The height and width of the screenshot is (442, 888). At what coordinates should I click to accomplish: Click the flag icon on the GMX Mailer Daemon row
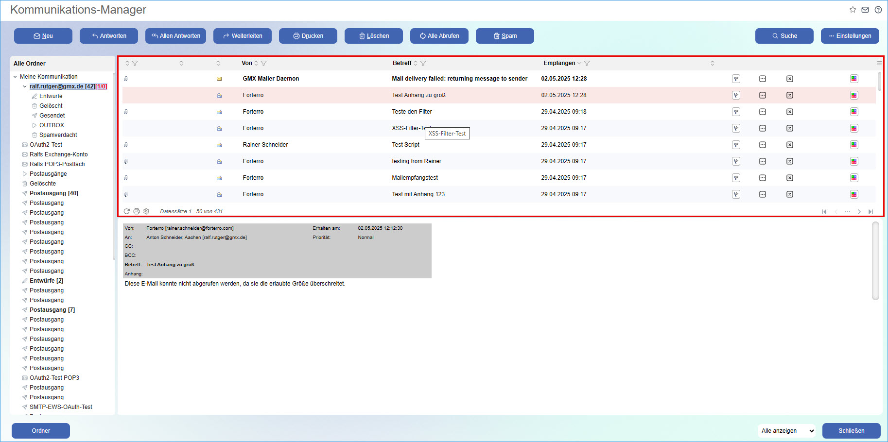click(736, 78)
